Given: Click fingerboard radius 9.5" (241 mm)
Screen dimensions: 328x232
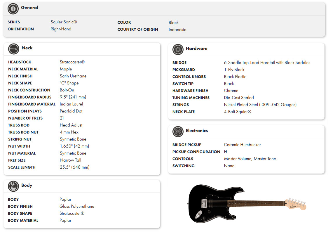Looking at the screenshot, I should click(x=73, y=97).
